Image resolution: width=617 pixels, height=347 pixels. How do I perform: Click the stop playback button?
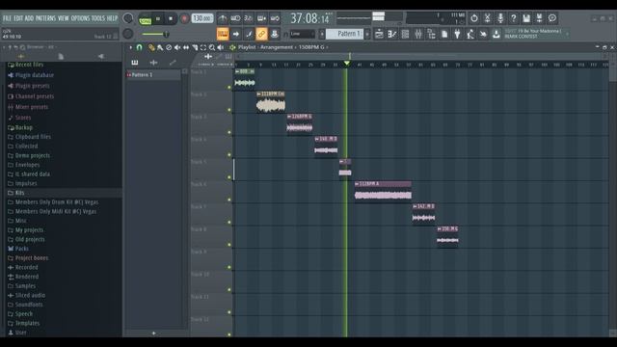171,18
